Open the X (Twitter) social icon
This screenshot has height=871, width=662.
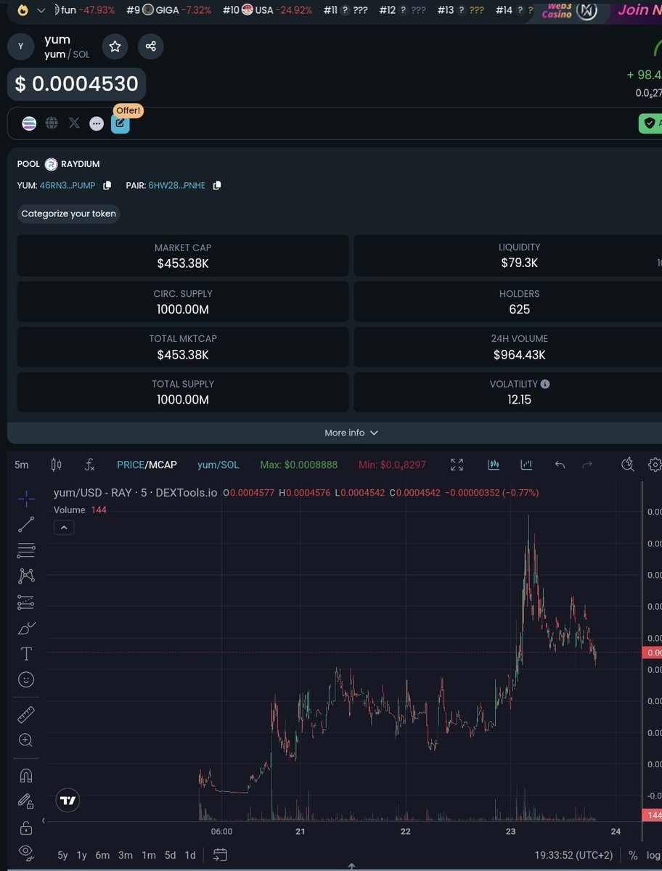point(74,123)
